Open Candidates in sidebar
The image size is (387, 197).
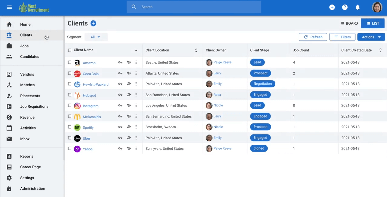(32, 56)
